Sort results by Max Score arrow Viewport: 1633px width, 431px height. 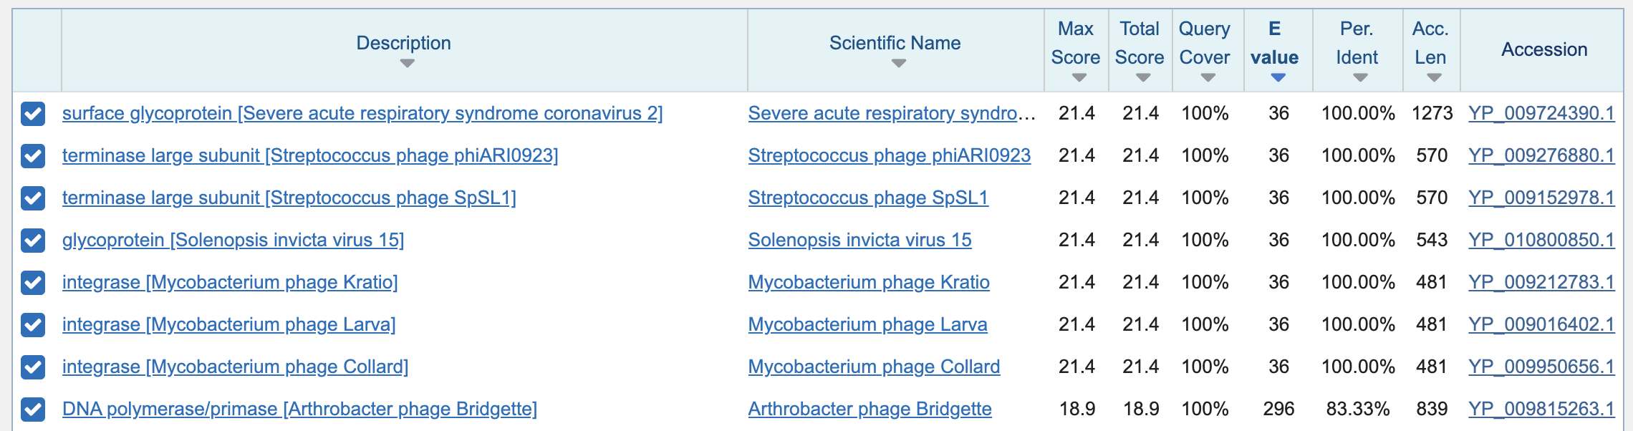[x=1079, y=78]
